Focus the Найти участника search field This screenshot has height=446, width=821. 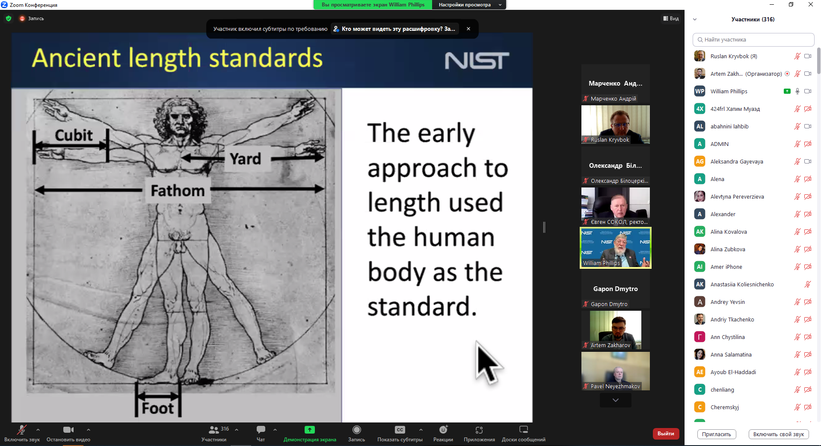point(753,39)
